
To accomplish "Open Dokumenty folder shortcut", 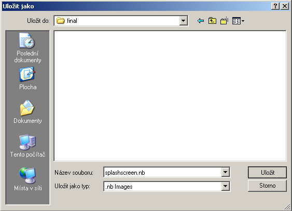I will pyautogui.click(x=27, y=112).
